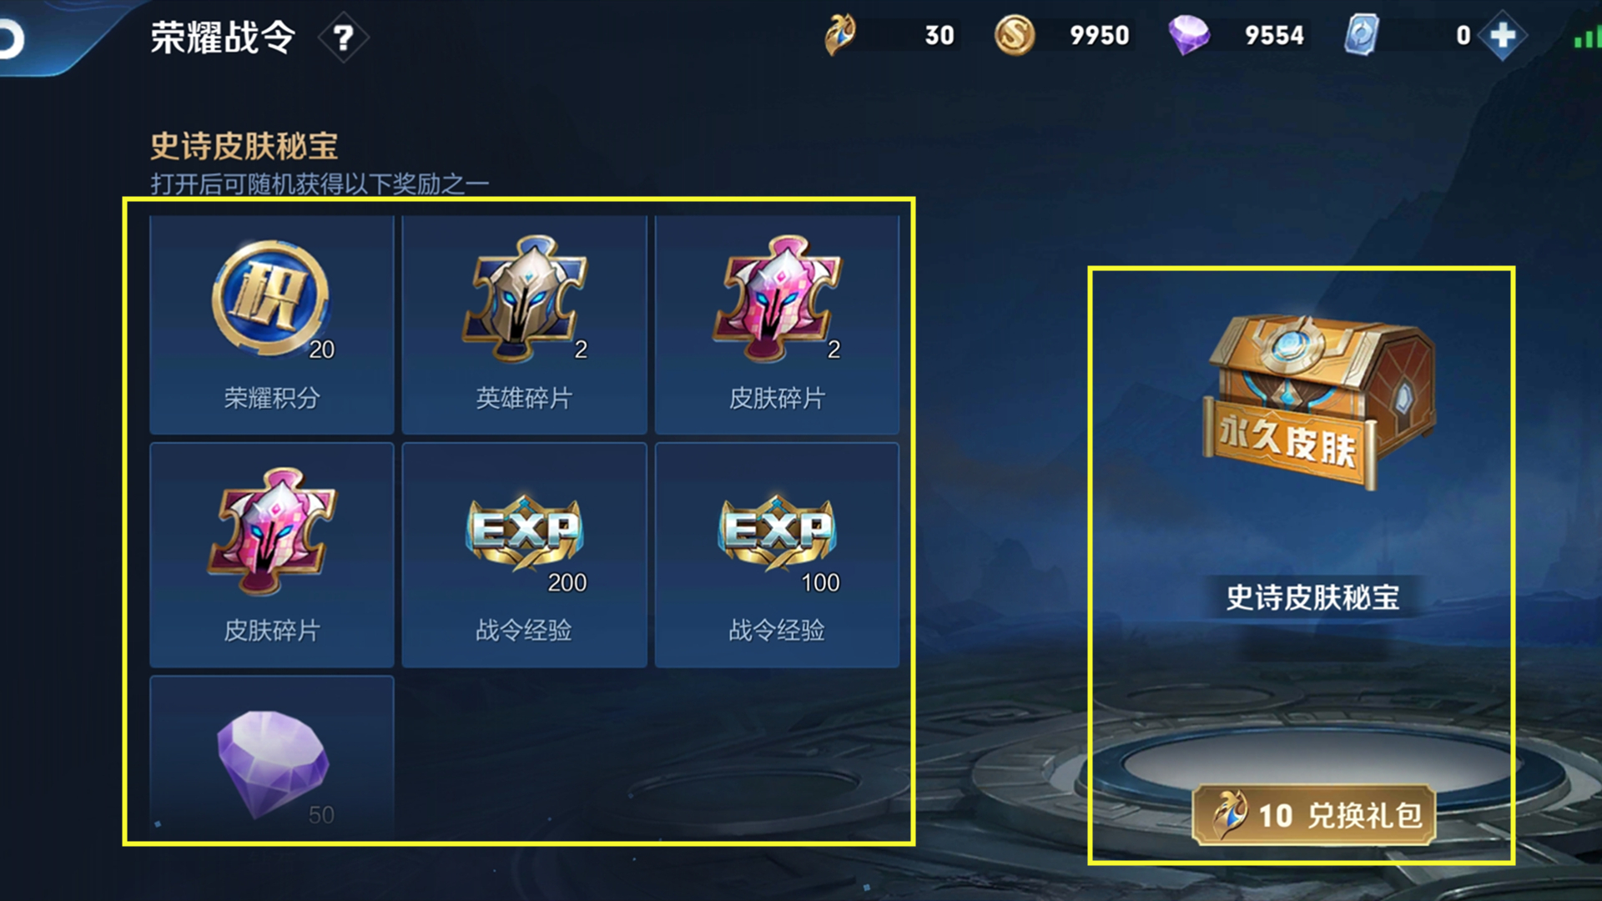Open the question mark help icon
The height and width of the screenshot is (901, 1602).
click(343, 38)
